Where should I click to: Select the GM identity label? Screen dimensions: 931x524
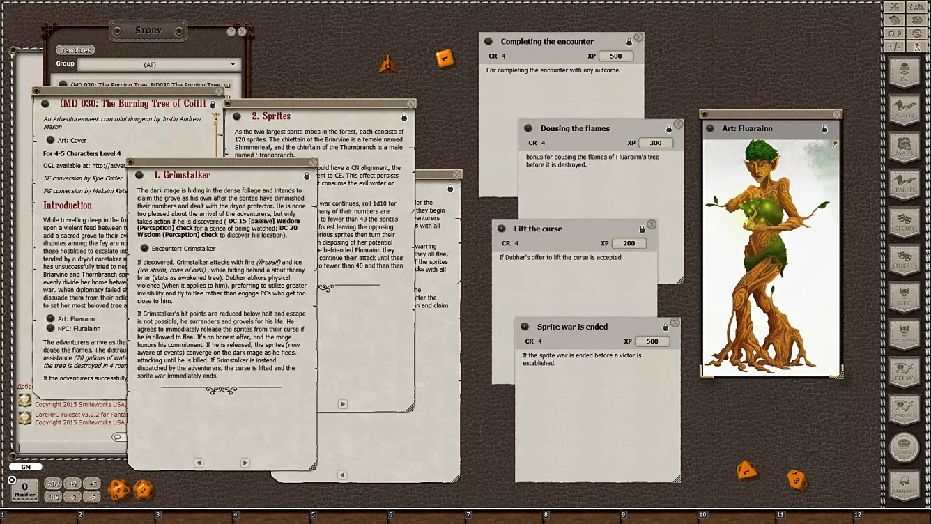26,467
